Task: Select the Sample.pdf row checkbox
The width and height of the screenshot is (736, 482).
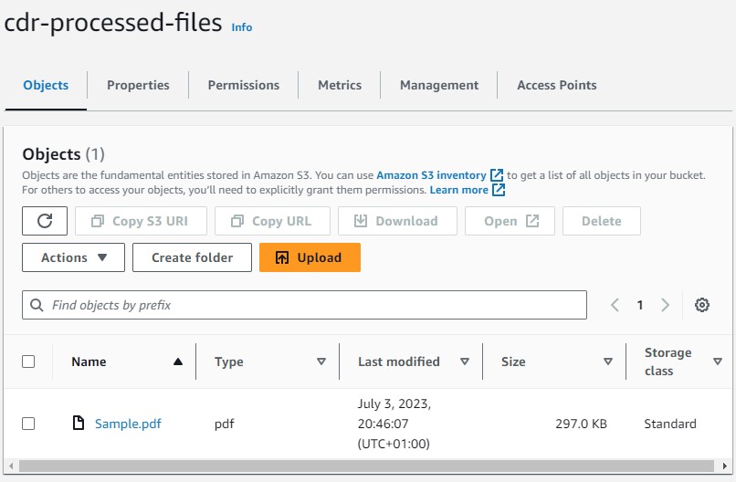Action: tap(28, 424)
